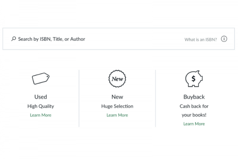Click the Buyback piggy bank icon
The width and height of the screenshot is (238, 159).
194,79
